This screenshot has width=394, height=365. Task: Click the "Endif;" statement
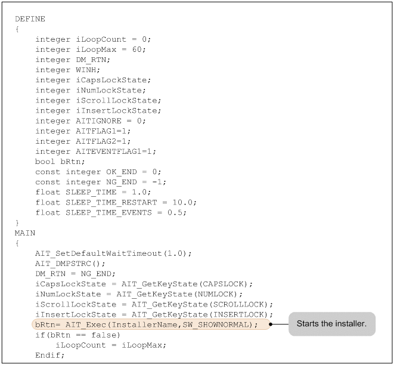[x=50, y=355]
